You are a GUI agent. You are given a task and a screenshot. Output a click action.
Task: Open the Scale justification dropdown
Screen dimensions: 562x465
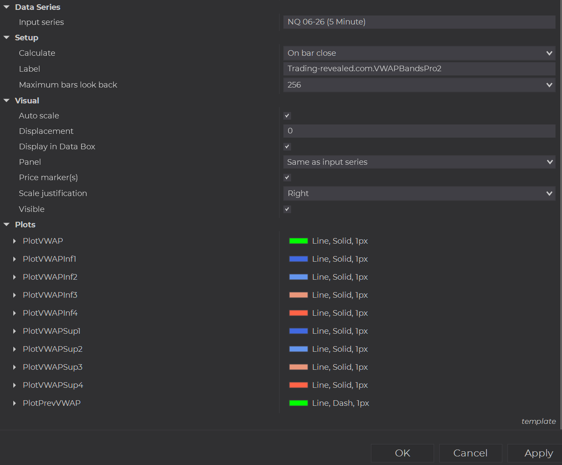[419, 193]
